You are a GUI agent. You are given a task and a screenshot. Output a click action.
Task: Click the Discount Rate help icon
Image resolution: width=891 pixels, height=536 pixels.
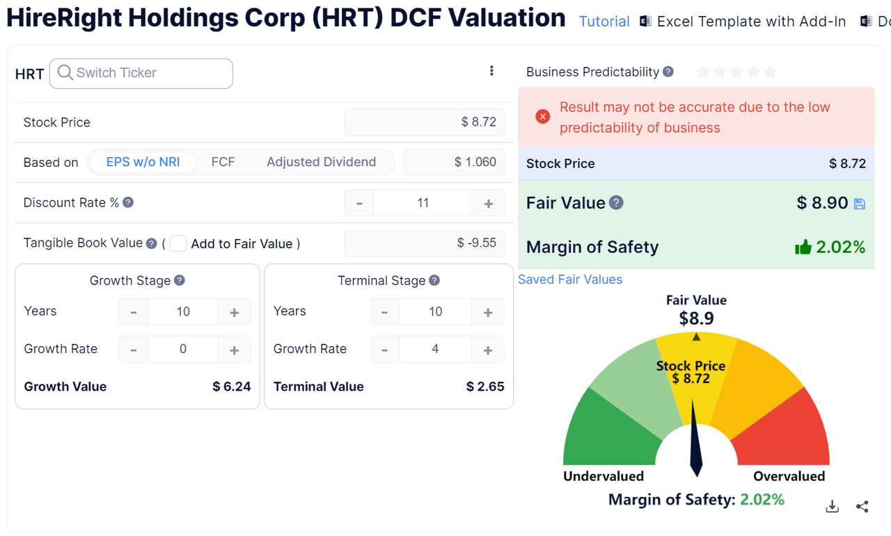(x=128, y=202)
